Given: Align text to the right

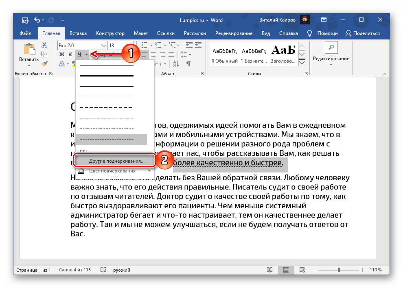Looking at the screenshot, I should [x=162, y=55].
